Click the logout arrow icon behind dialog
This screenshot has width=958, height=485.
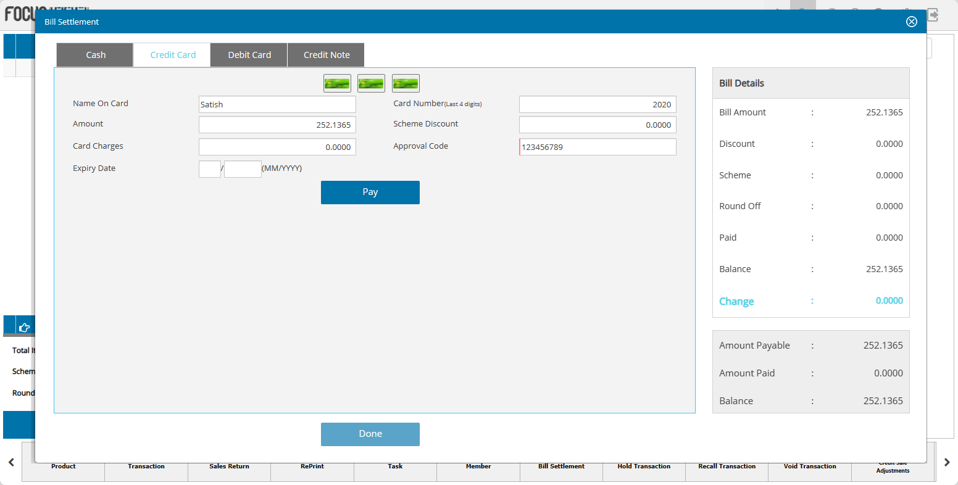click(933, 14)
